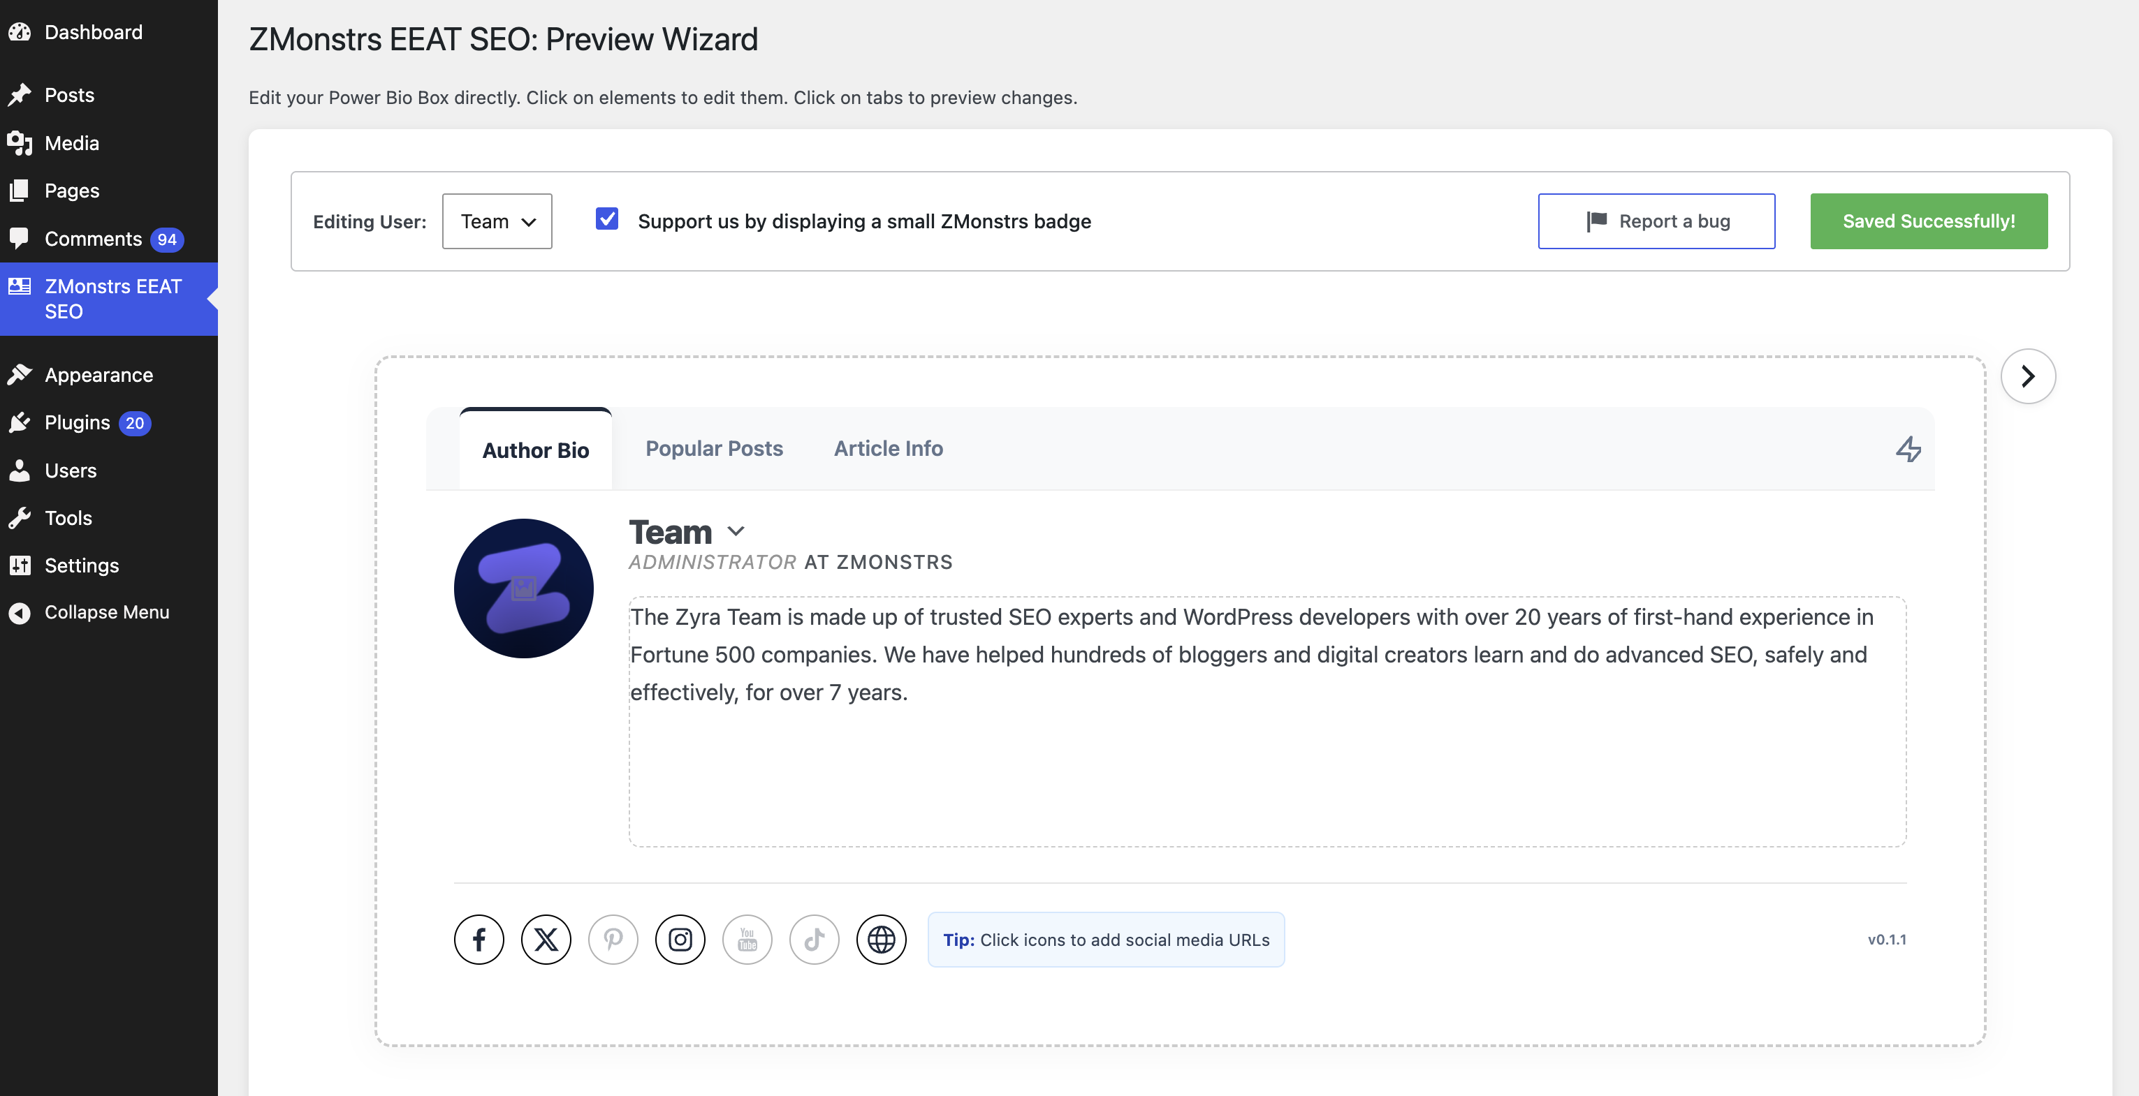Image resolution: width=2139 pixels, height=1096 pixels.
Task: Click the social media URLs tip box
Action: (1106, 939)
